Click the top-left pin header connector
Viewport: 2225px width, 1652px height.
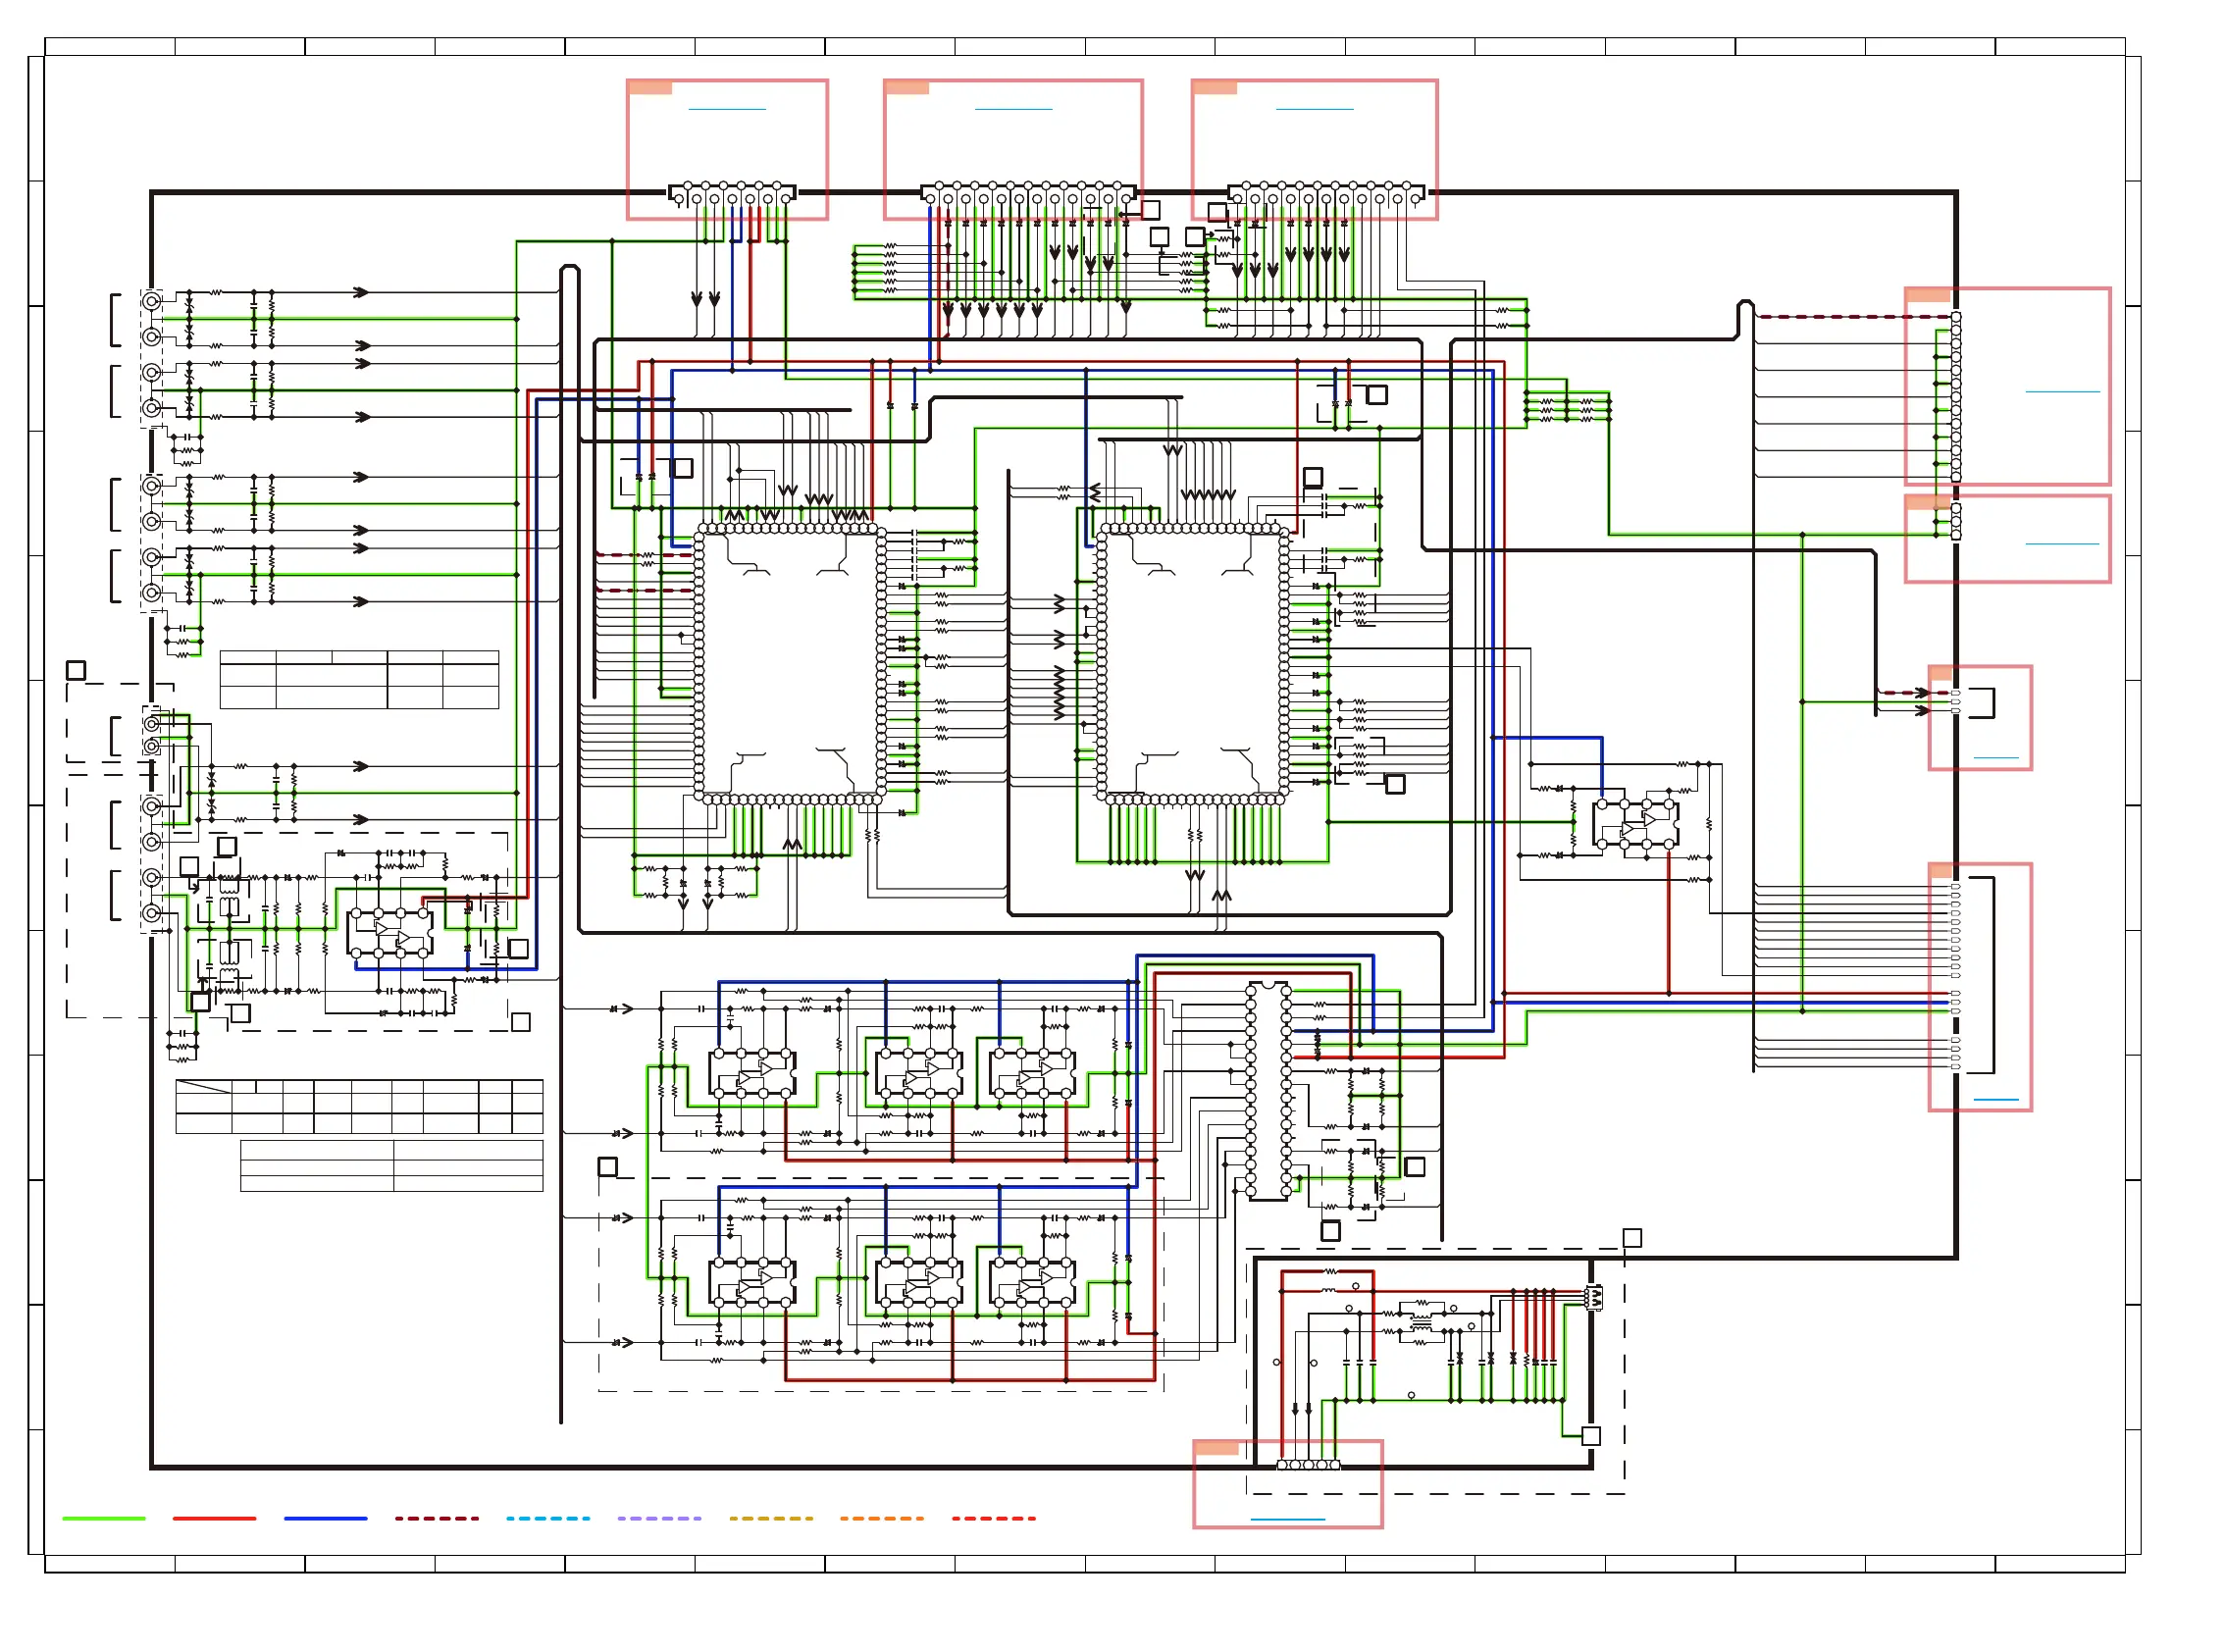click(732, 193)
